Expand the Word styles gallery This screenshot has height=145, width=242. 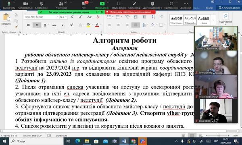tap(213, 20)
